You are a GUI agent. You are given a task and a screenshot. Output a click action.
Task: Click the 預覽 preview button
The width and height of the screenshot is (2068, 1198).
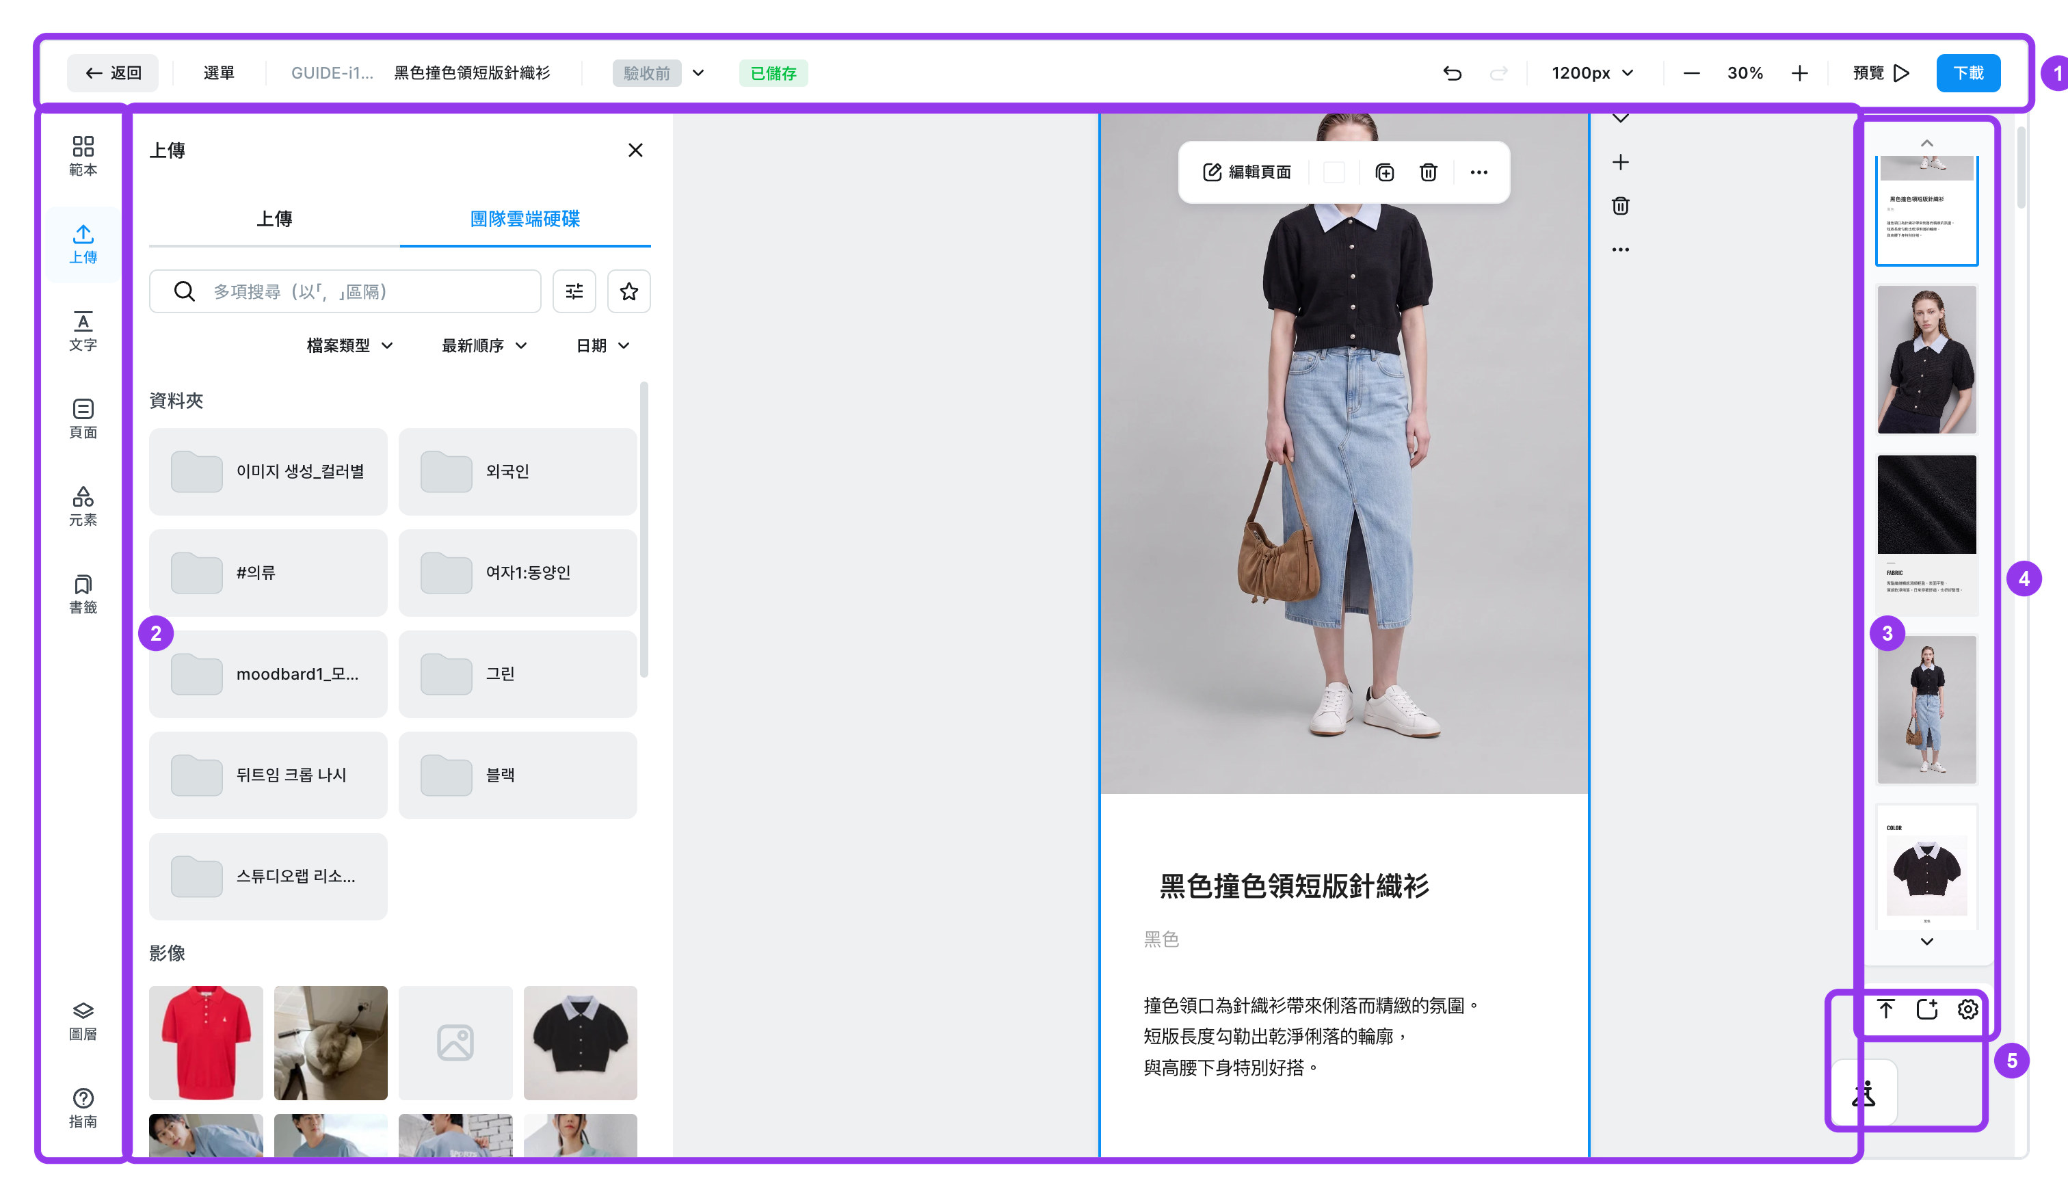[x=1881, y=73]
